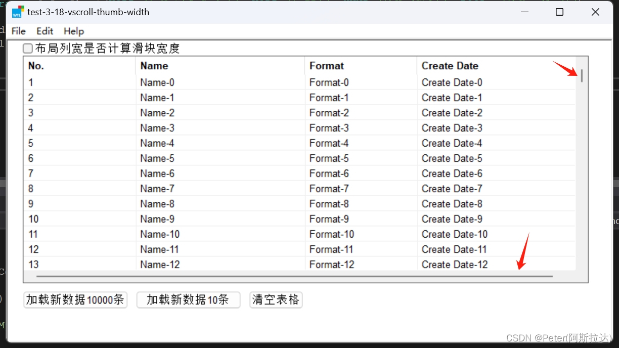619x348 pixels.
Task: Click the Format-5 cell
Action: click(362, 158)
